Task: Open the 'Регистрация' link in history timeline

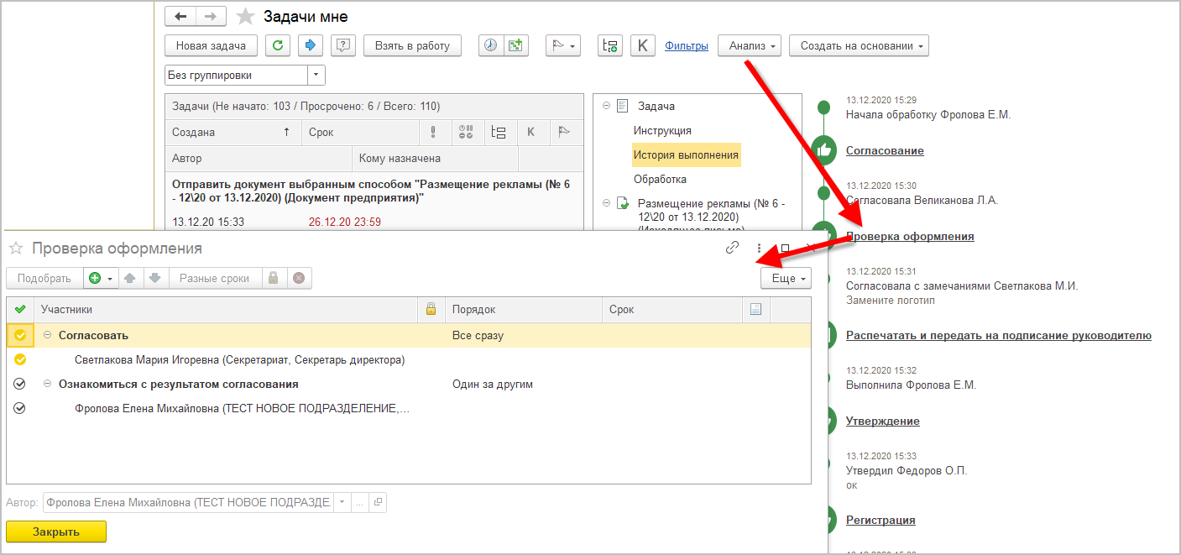Action: 881,520
